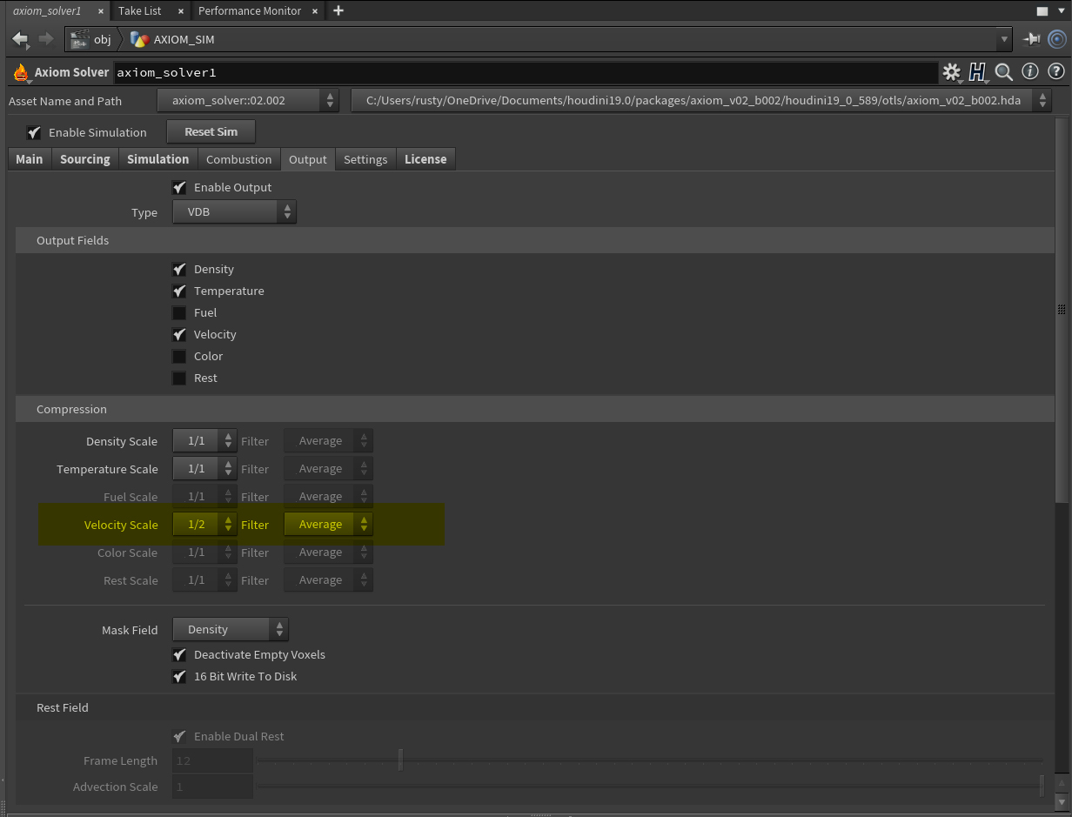Open the Velocity Scale 1/2 dropdown

click(204, 525)
